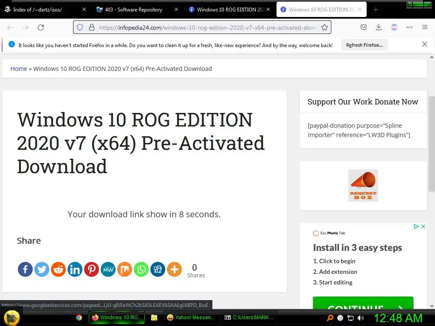Image resolution: width=435 pixels, height=326 pixels.
Task: Open the Firefox hamburger menu
Action: pos(425,27)
